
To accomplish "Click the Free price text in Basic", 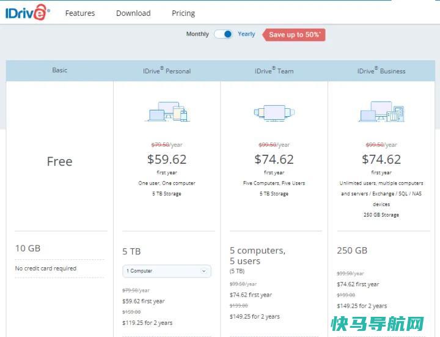I will 59,161.
